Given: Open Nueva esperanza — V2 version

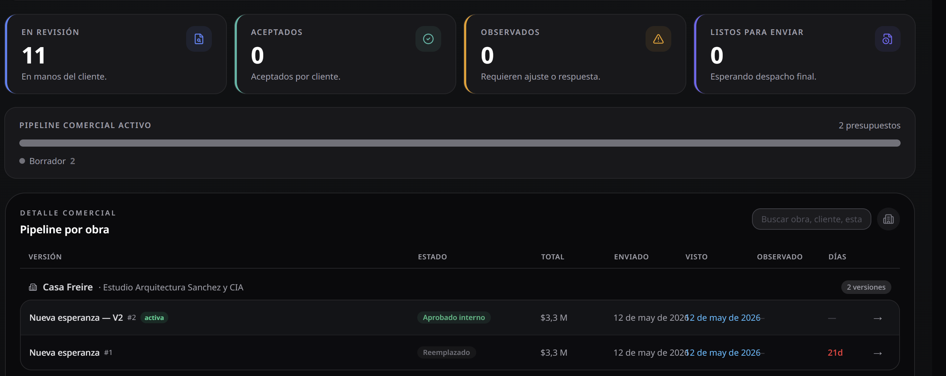Looking at the screenshot, I should click(x=76, y=318).
